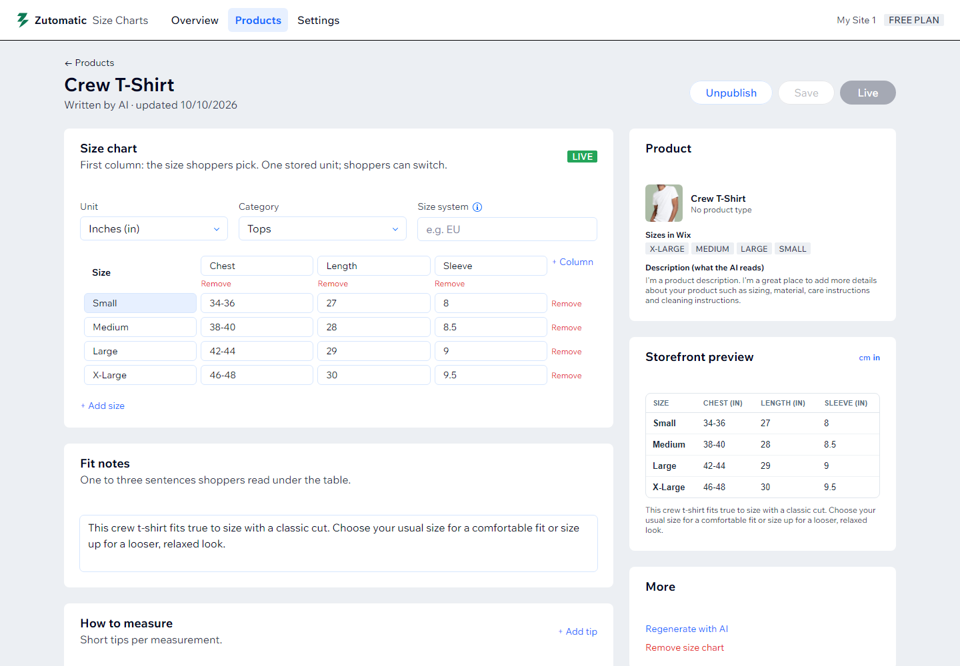Click into the Fit notes text area

(x=339, y=543)
